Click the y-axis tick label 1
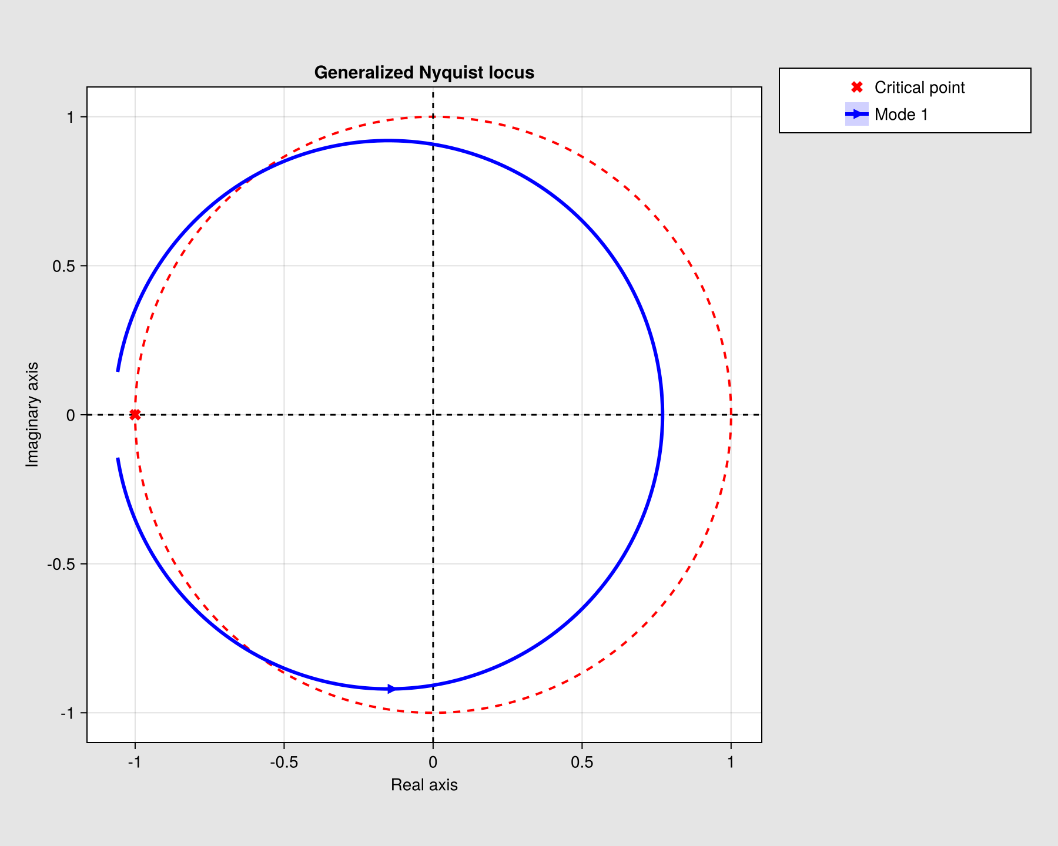Image resolution: width=1058 pixels, height=846 pixels. click(71, 117)
